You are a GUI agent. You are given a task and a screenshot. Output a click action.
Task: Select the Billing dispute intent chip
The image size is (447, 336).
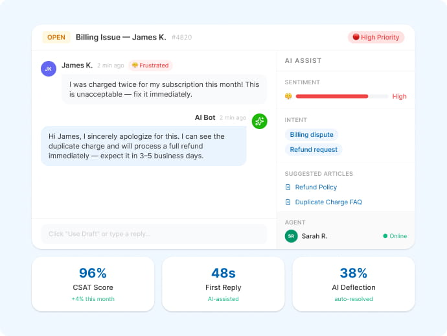point(312,135)
